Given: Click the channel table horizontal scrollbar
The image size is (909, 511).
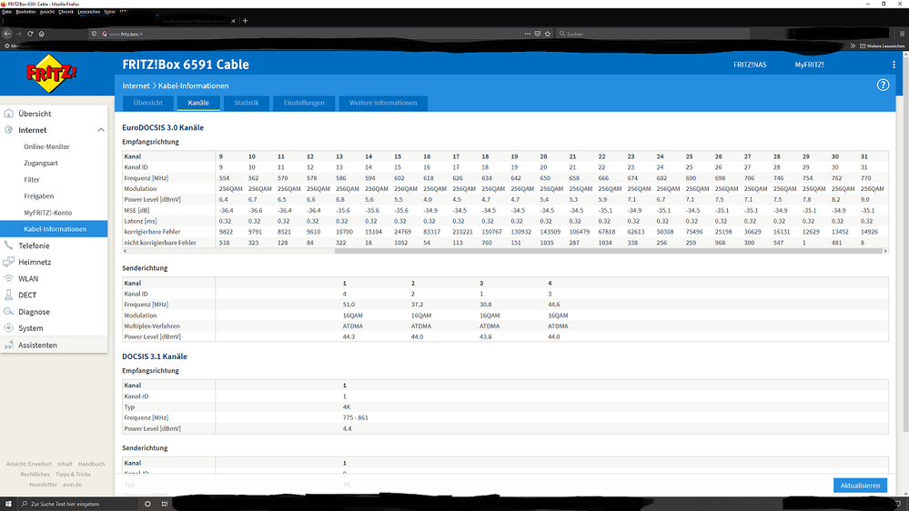Looking at the screenshot, I should [608, 251].
